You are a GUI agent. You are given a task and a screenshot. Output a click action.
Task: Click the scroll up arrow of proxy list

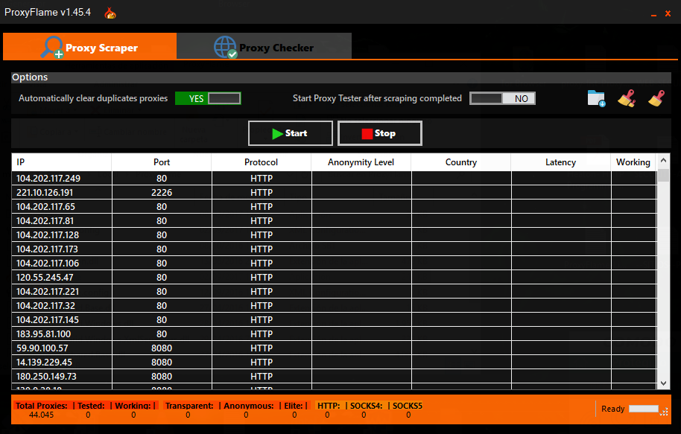point(663,161)
